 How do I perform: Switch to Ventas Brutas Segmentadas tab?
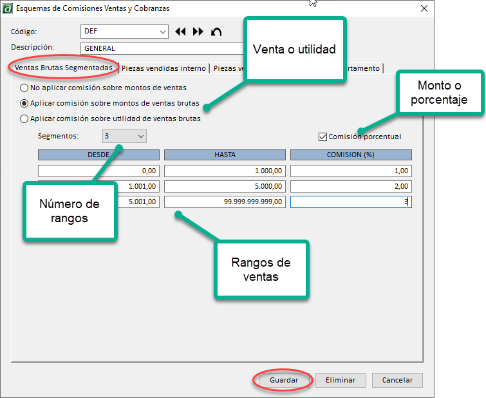click(63, 68)
